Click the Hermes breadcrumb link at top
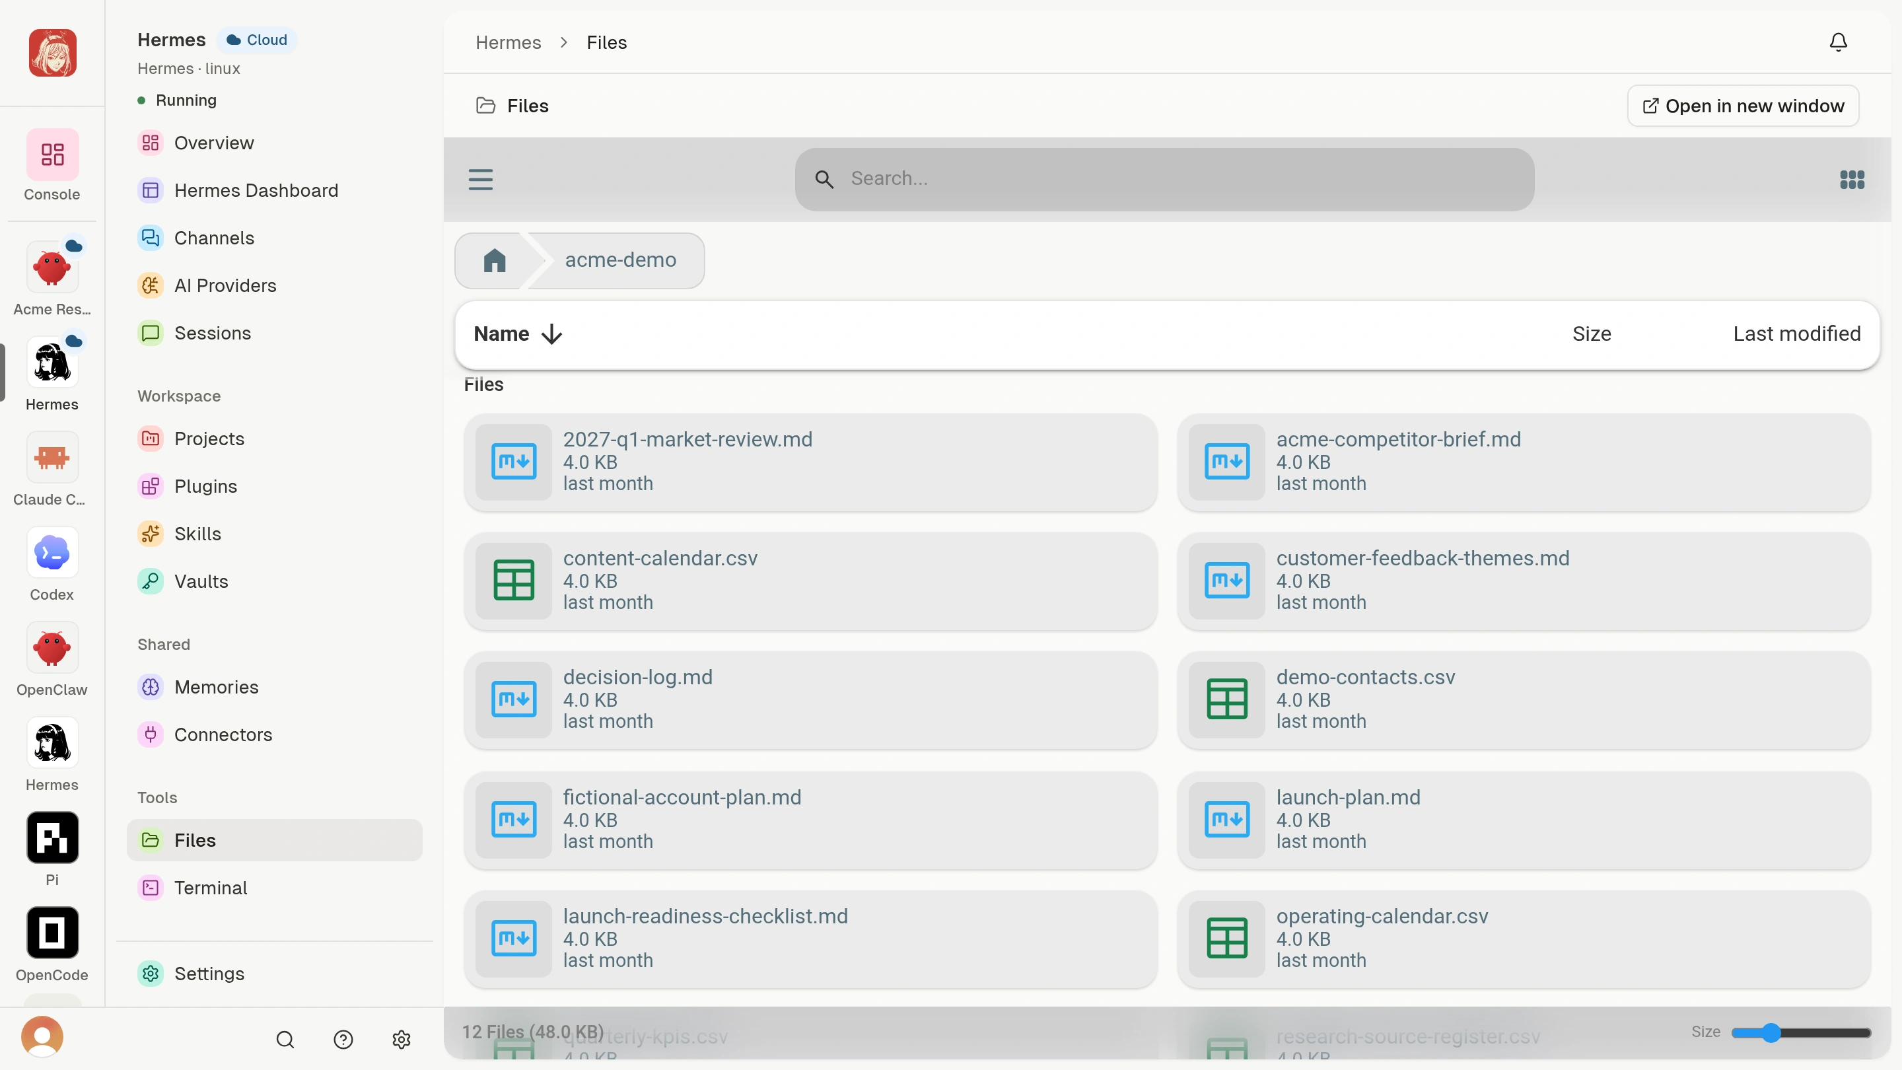 (x=508, y=43)
